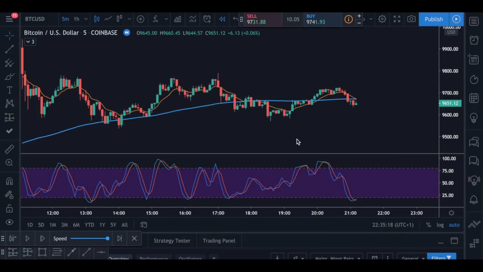Select the text annotation tool
This screenshot has height=272, width=483.
tap(9, 90)
